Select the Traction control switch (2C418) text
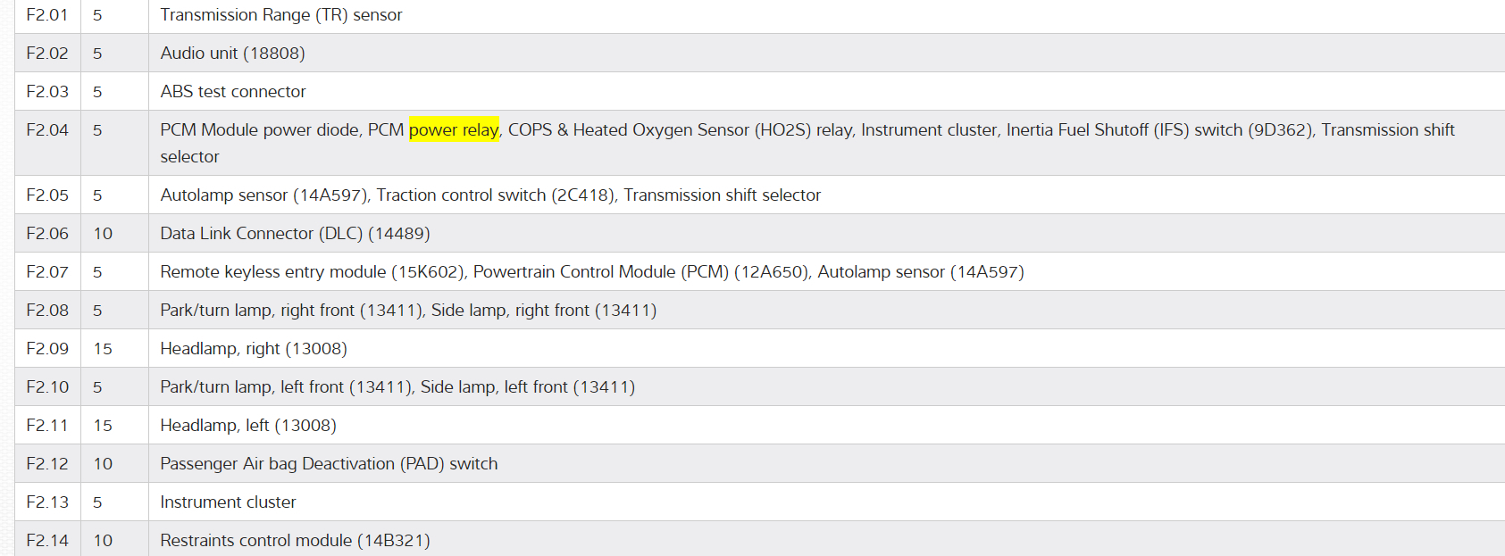 click(x=495, y=195)
